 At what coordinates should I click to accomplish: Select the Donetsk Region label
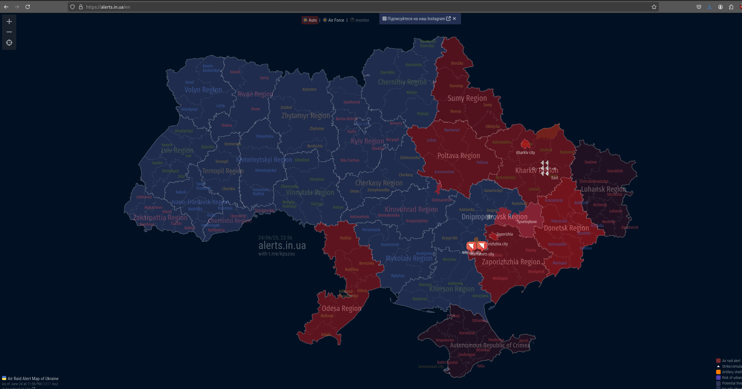(x=566, y=228)
